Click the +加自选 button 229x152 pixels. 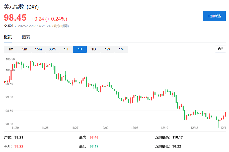(x=214, y=16)
